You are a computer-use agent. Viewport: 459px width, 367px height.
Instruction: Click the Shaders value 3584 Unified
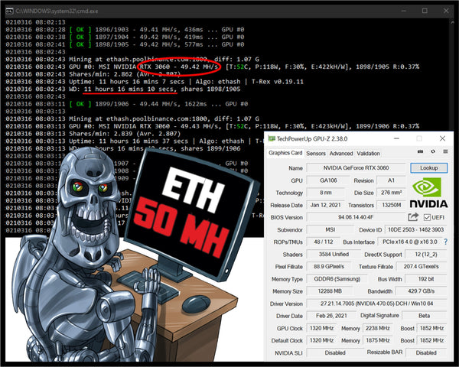coord(334,255)
